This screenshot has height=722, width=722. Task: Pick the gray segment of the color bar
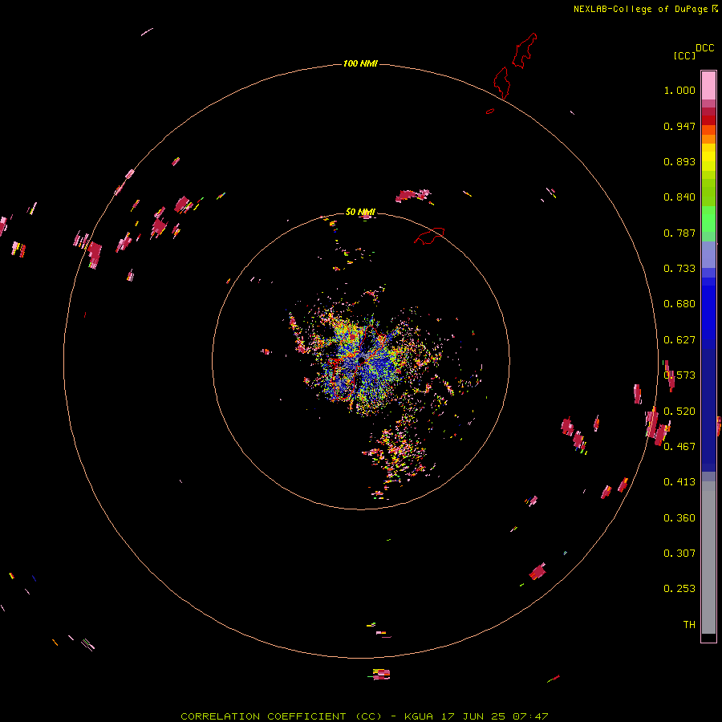[708, 558]
